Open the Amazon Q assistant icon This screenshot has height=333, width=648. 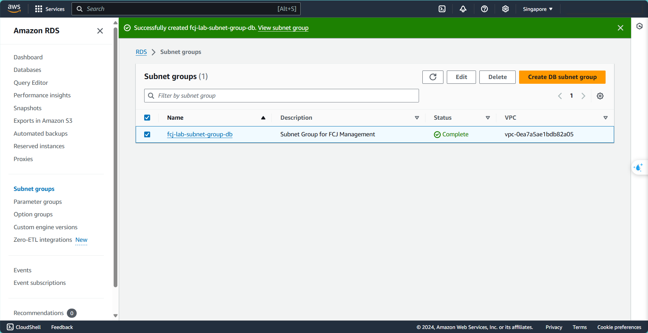(x=639, y=167)
